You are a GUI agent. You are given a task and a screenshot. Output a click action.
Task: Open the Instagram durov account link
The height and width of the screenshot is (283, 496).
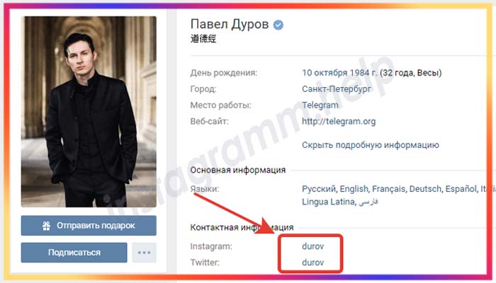(x=313, y=246)
